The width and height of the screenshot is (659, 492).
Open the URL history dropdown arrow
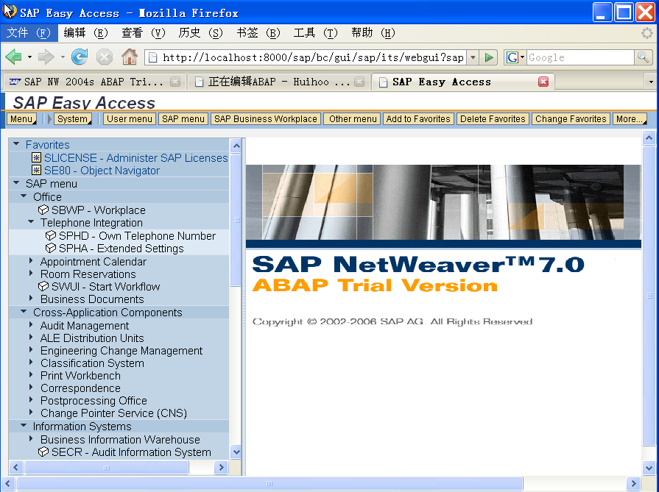(x=473, y=57)
